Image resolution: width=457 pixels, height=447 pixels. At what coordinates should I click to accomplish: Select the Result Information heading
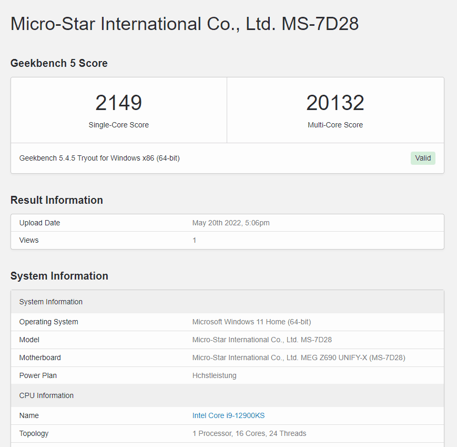tap(57, 200)
